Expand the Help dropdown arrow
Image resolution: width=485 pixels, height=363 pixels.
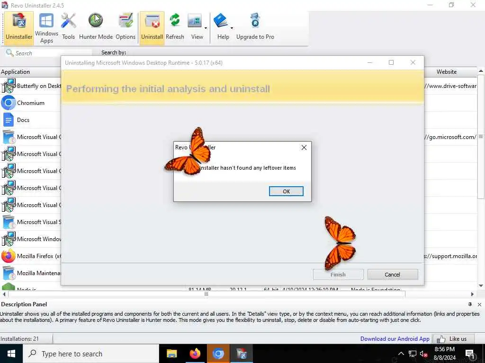pos(232,28)
